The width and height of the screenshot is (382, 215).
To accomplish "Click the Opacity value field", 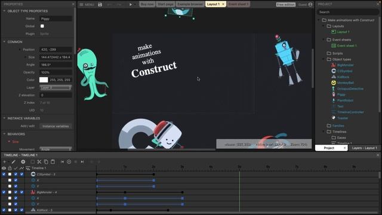I will pos(56,72).
